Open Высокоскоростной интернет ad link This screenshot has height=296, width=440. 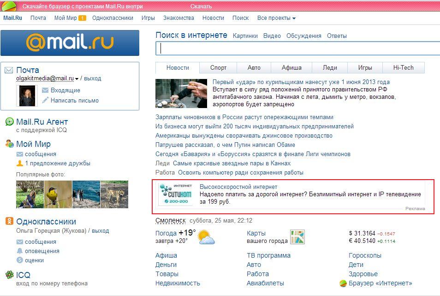[238, 187]
